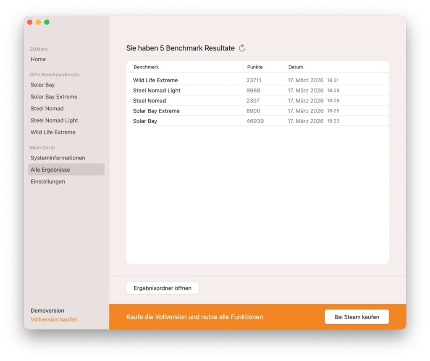The width and height of the screenshot is (430, 361).
Task: Click the Vollversion kaufen link
Action: 54,319
